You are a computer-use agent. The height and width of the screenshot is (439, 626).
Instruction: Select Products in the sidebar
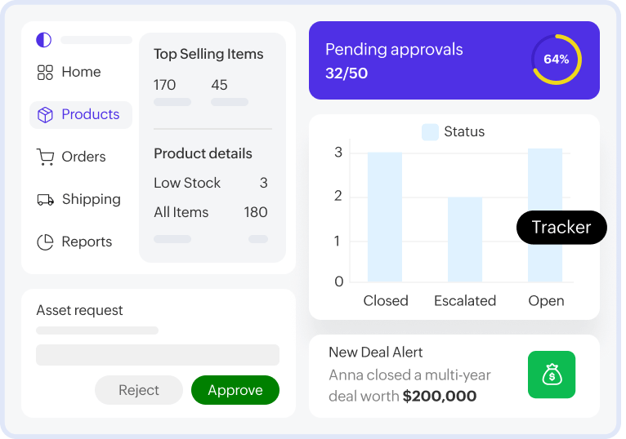point(90,114)
